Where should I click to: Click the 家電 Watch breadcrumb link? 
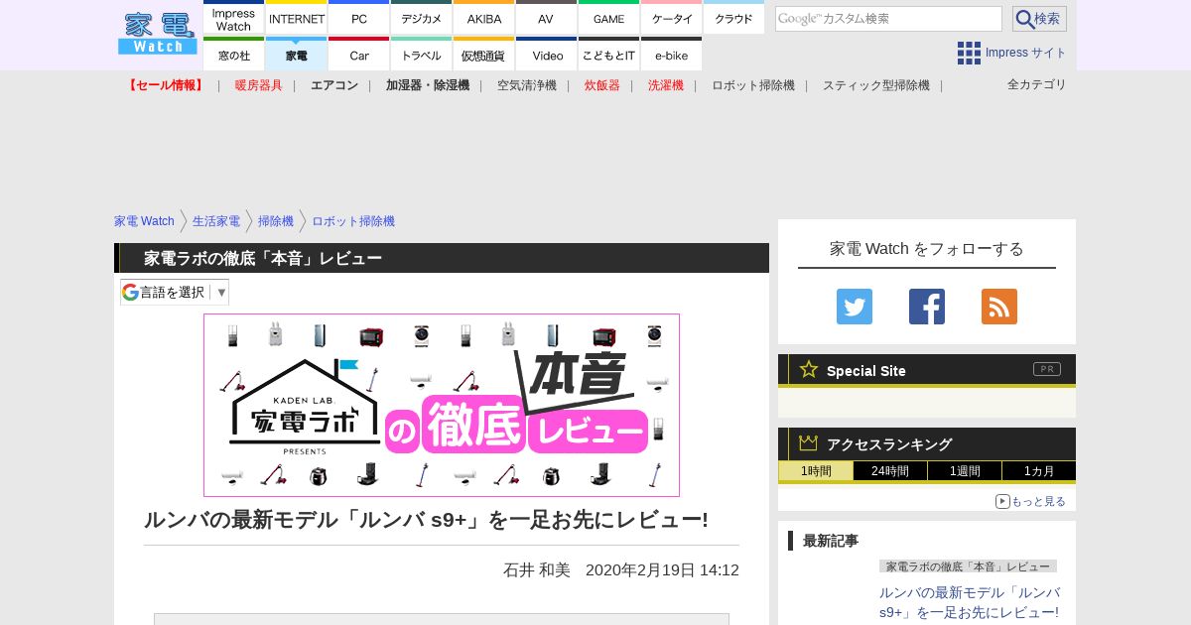pyautogui.click(x=144, y=221)
